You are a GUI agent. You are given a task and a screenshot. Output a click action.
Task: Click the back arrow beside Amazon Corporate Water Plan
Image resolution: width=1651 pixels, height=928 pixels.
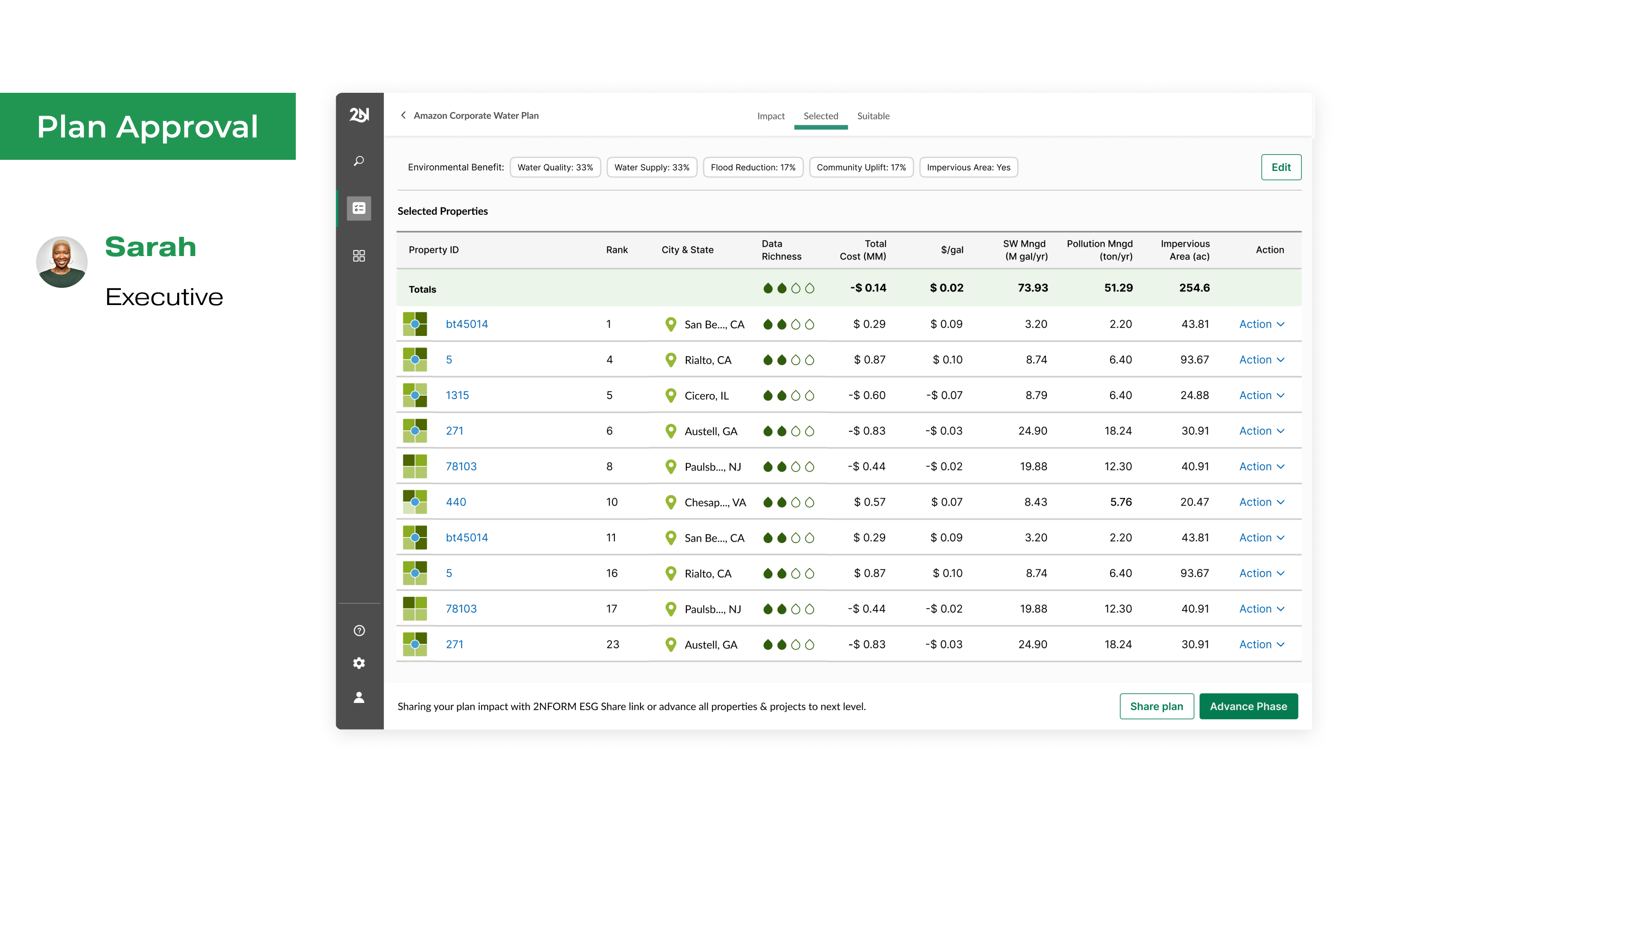coord(403,115)
